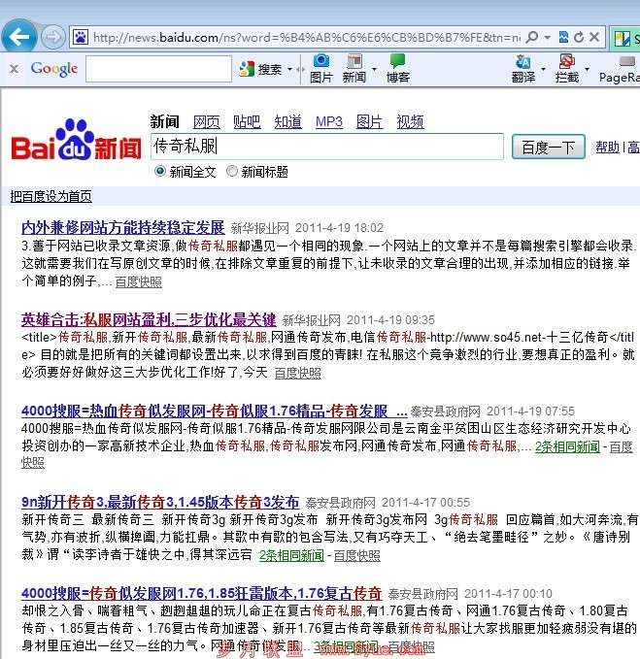Open the address bar dropdown arrow
This screenshot has width=640, height=659.
click(x=547, y=38)
